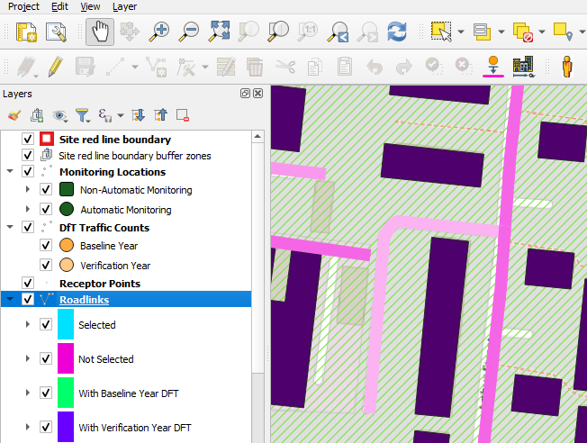Open the layer styling paintbrush panel
This screenshot has height=443, width=587.
pyautogui.click(x=14, y=115)
